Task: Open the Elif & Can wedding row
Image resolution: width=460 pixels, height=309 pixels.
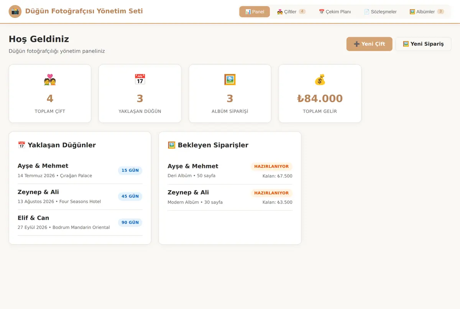Action: (x=80, y=223)
